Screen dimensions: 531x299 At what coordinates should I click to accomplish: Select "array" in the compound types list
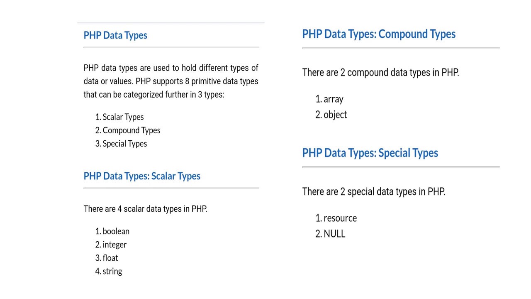[333, 99]
